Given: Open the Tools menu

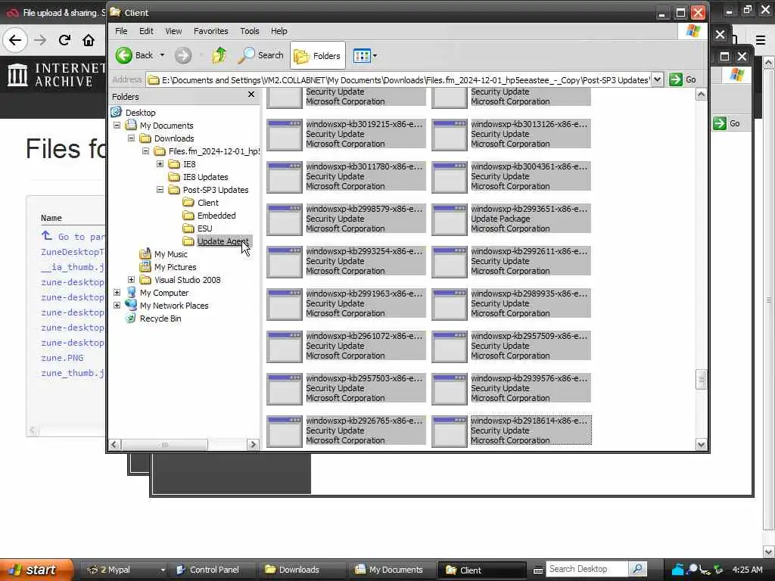Looking at the screenshot, I should coord(250,30).
